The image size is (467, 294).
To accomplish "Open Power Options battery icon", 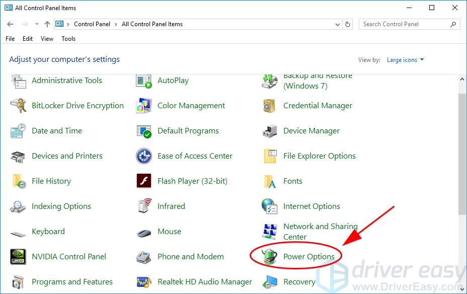I will pos(270,256).
